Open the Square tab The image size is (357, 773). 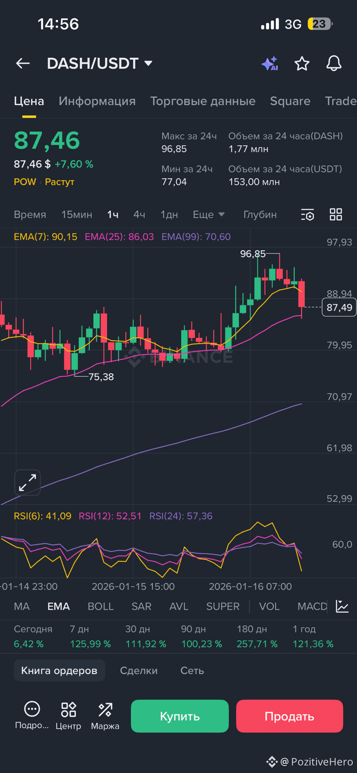click(290, 101)
